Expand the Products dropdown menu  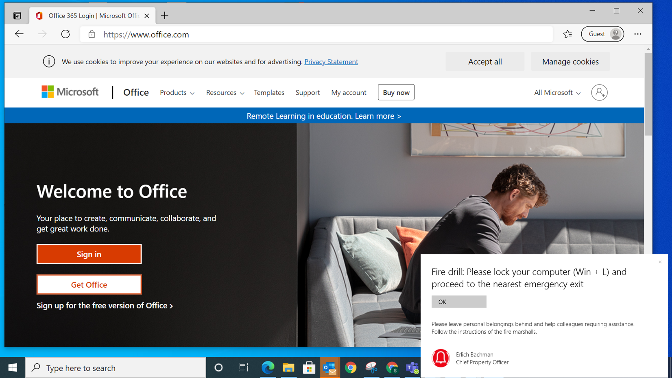[x=177, y=92]
